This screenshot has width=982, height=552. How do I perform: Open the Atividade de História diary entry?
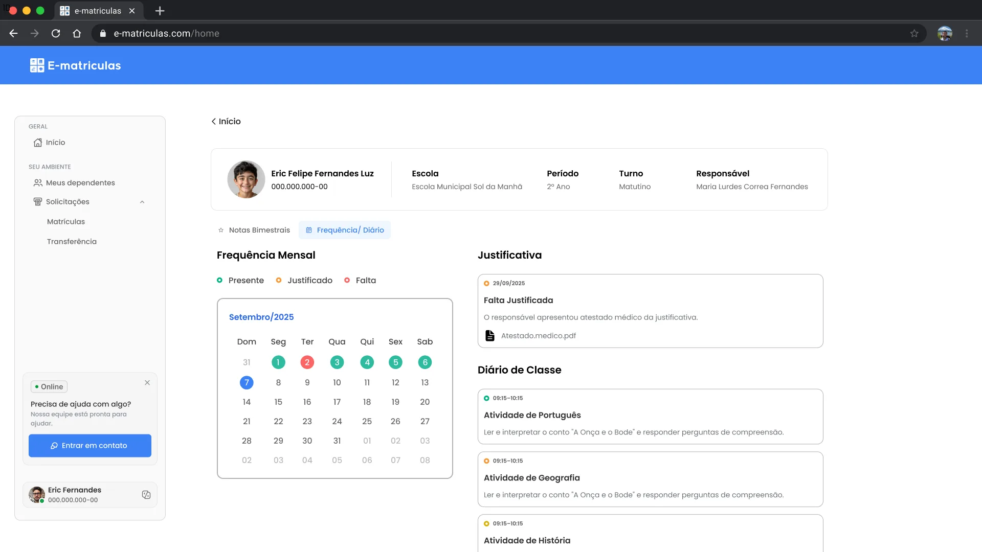(x=650, y=533)
